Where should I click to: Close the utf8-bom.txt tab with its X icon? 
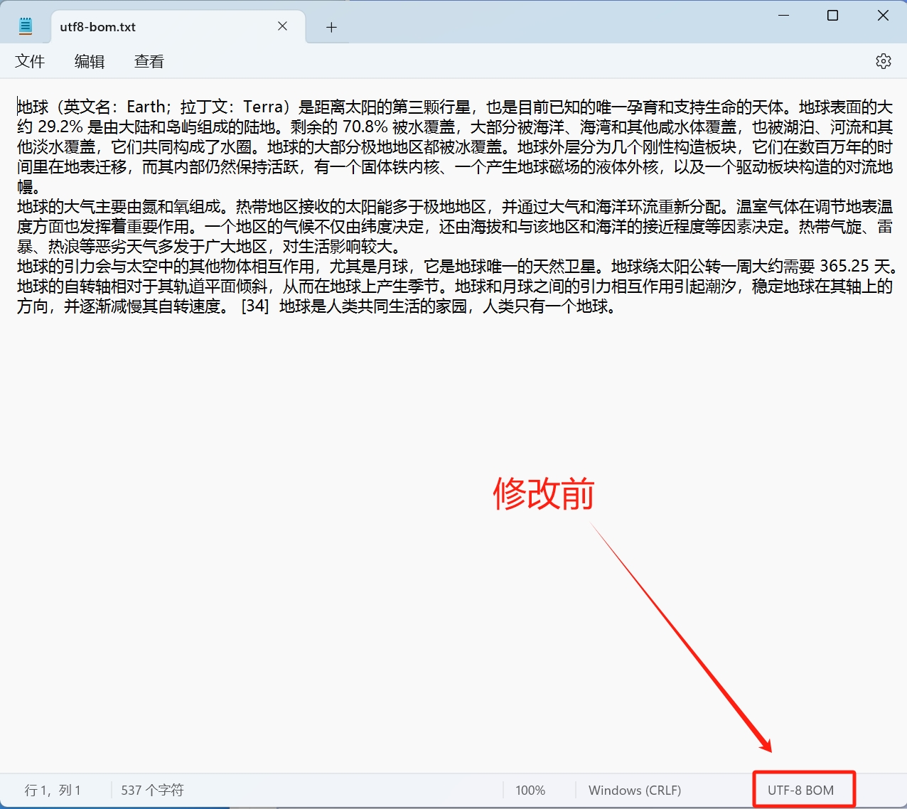[282, 26]
